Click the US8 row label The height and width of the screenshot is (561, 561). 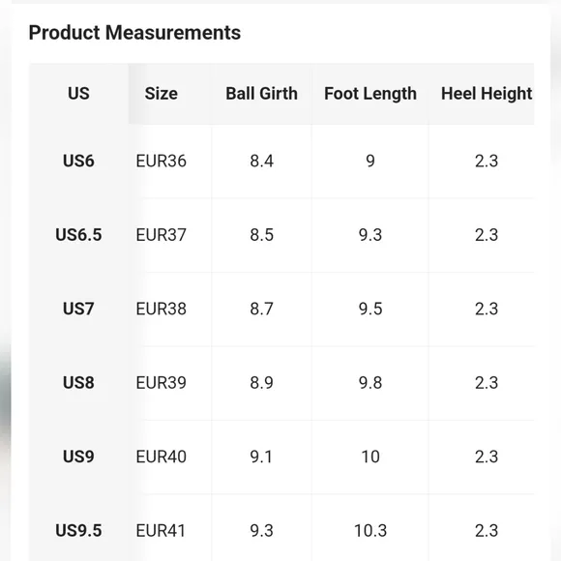tap(78, 382)
